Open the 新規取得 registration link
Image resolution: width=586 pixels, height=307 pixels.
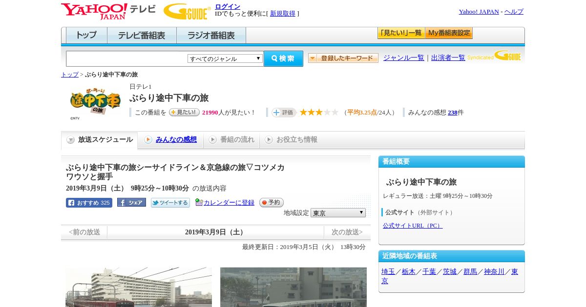pos(283,14)
